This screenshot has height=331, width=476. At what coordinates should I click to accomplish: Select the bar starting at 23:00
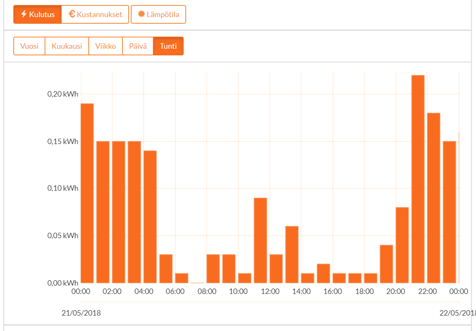pyautogui.click(x=449, y=212)
